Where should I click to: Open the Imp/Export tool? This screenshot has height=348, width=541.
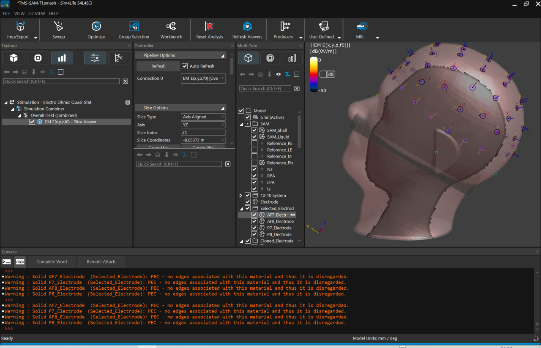click(x=20, y=30)
